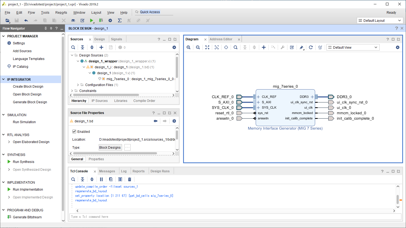This screenshot has height=228, width=406.
Task: Collapse the IP INTEGRATOR section
Action: (x=3, y=79)
